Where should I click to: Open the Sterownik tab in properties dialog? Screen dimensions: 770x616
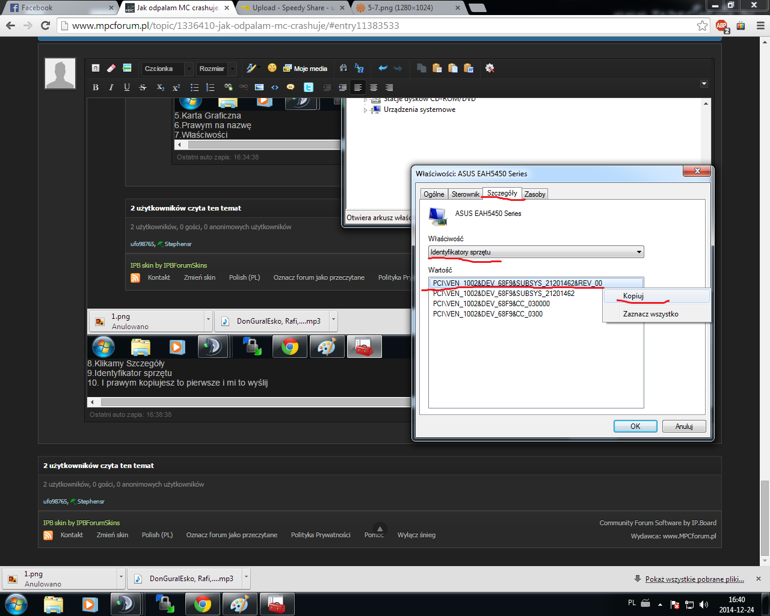click(466, 194)
